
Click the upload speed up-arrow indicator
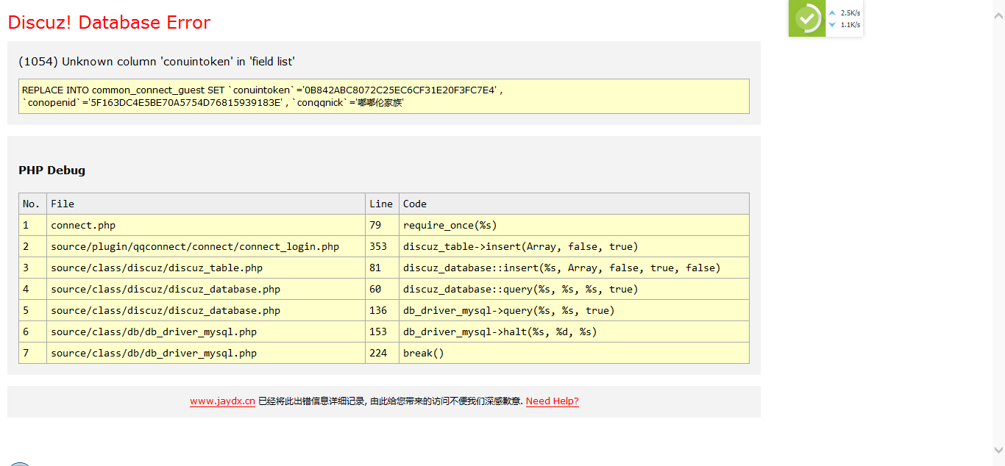[832, 13]
